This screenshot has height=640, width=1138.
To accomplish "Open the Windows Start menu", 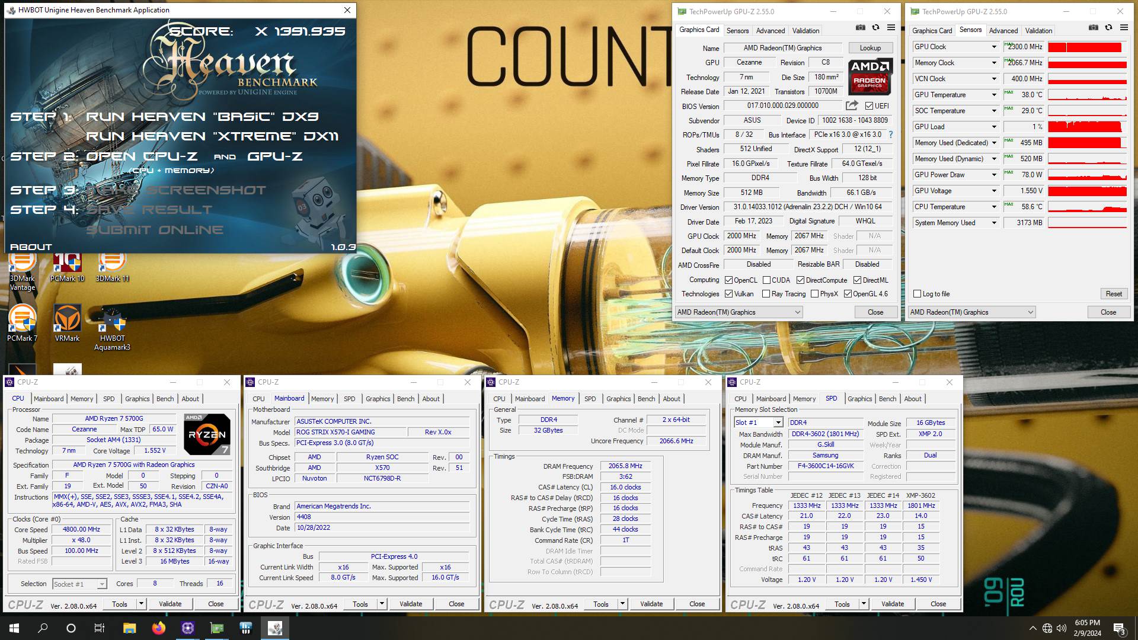I will click(x=14, y=628).
